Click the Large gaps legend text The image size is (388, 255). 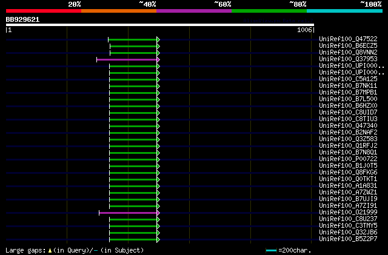75,250
